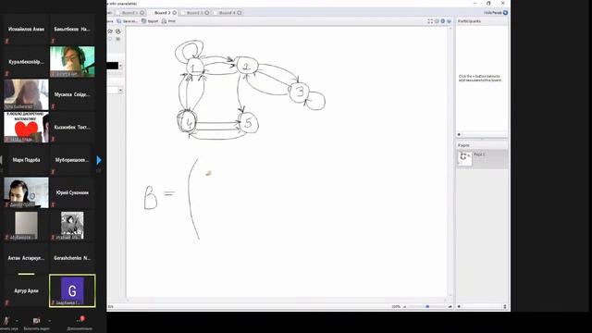Select the Юрий Суконкин participant tile

pos(72,192)
